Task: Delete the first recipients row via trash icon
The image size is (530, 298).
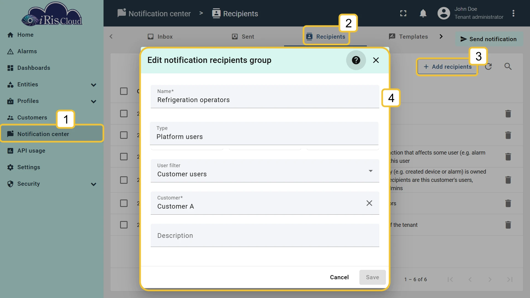Action: (x=508, y=114)
